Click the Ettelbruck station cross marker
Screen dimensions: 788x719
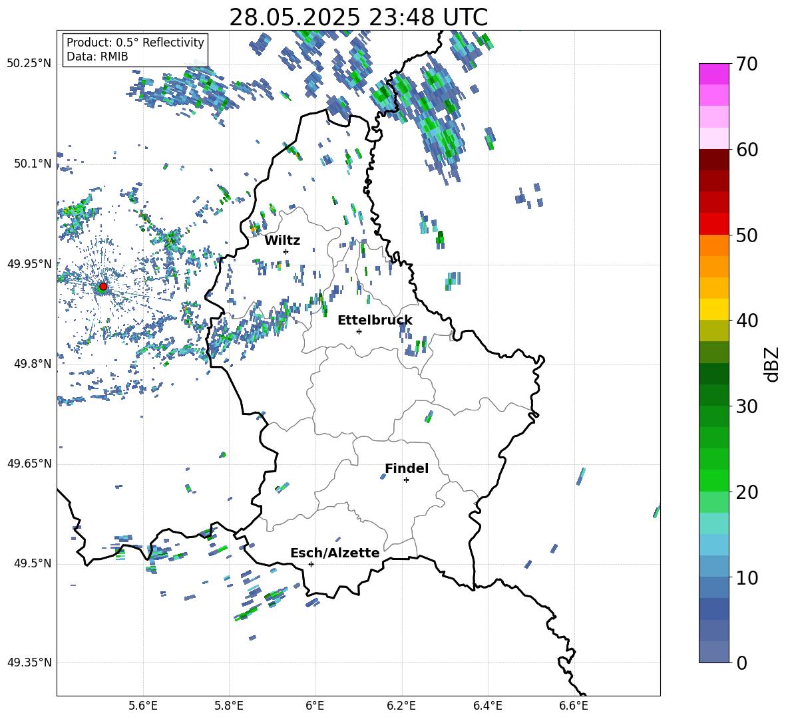(x=359, y=331)
